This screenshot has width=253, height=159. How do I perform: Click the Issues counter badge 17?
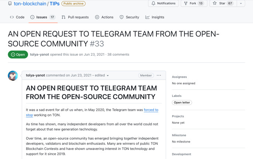(x=52, y=17)
